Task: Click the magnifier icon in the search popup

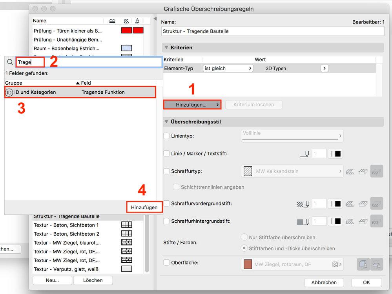Action: (10, 62)
